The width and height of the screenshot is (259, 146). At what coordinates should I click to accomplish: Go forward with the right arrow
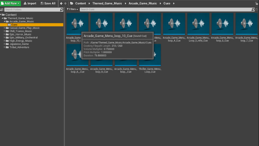point(65,3)
